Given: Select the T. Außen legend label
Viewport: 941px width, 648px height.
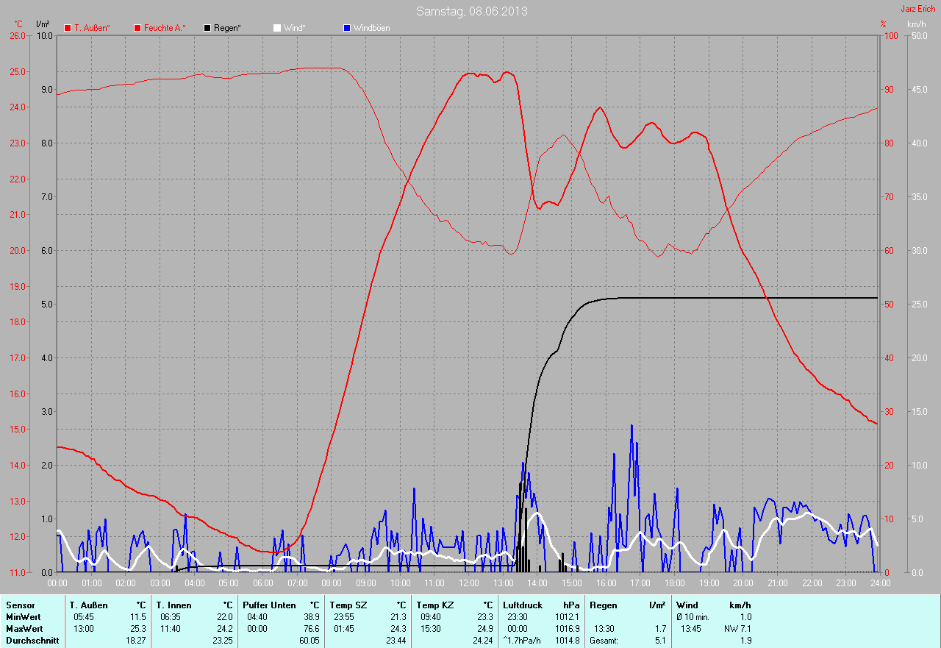Looking at the screenshot, I should [x=93, y=28].
